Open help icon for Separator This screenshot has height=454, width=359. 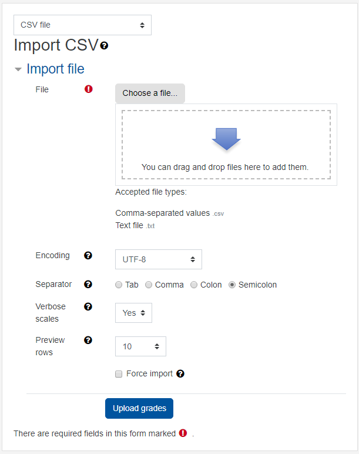pos(88,284)
